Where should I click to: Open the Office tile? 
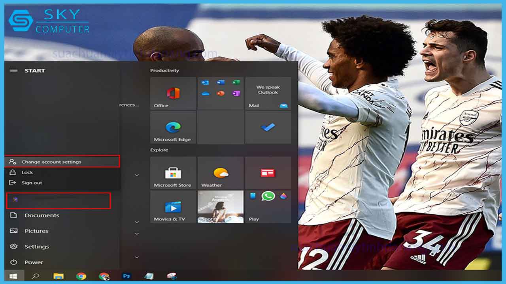tap(173, 93)
